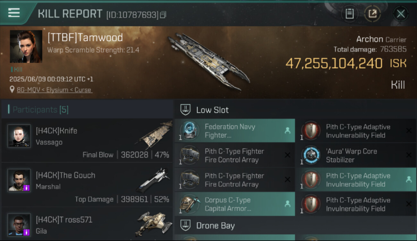Select participant Knife's portrait
The width and height of the screenshot is (417, 241).
click(x=19, y=136)
